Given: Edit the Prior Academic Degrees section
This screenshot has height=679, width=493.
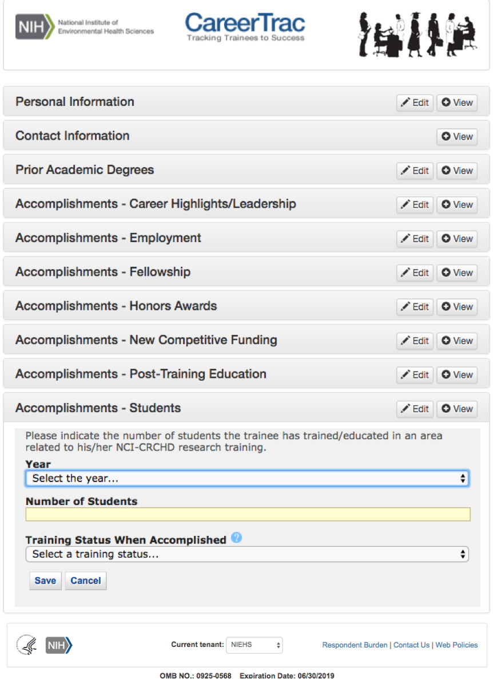Looking at the screenshot, I should (415, 171).
